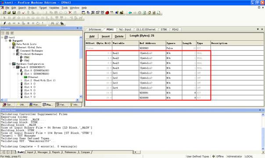Viewport: 265px width, 158px height.
Task: Collapse the Target1 tree node
Action: (6, 41)
